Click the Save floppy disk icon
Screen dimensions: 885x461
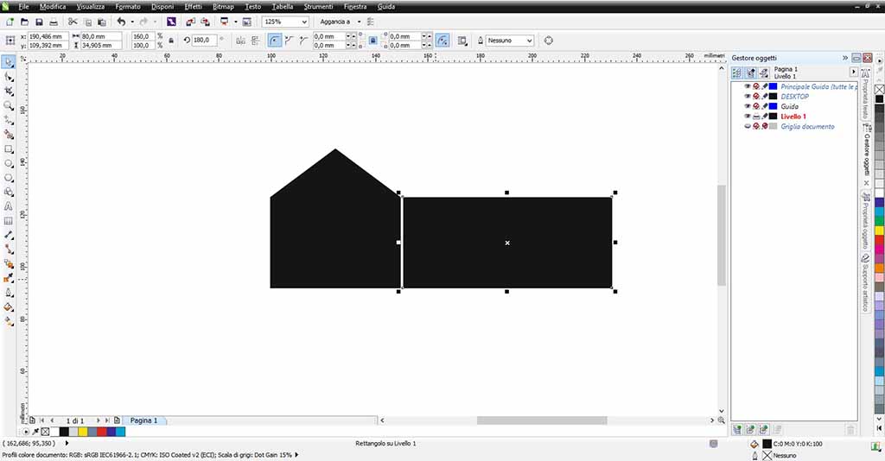tap(39, 22)
